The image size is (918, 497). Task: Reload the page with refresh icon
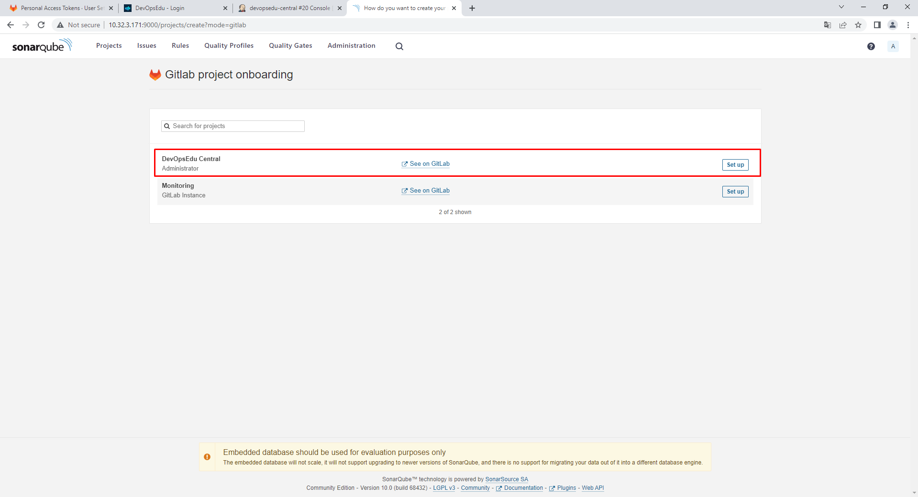[41, 25]
